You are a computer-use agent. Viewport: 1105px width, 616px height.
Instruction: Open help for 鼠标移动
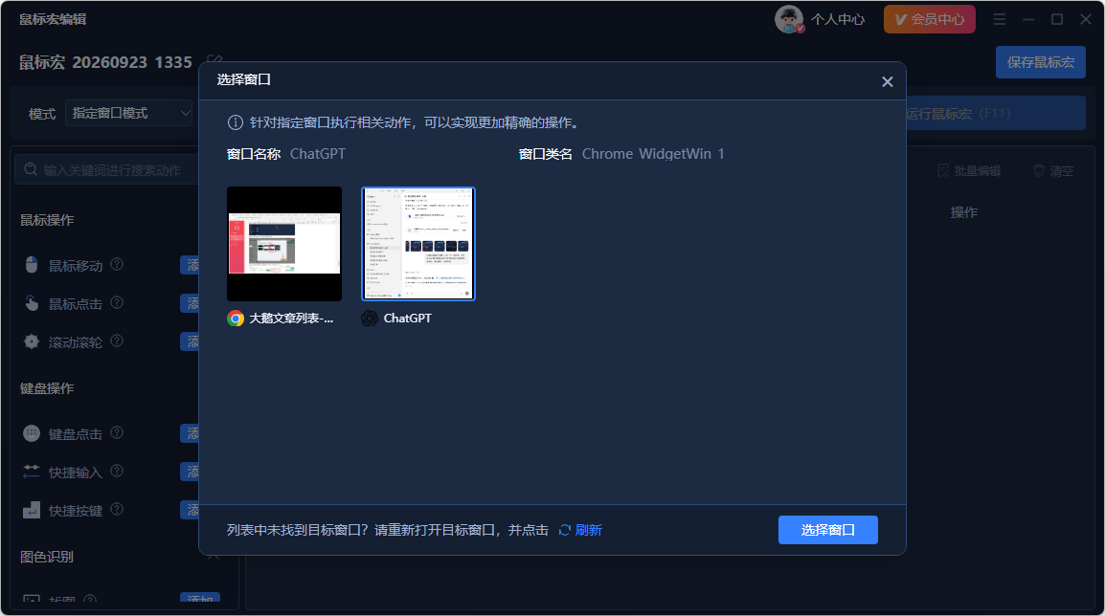[x=117, y=264]
